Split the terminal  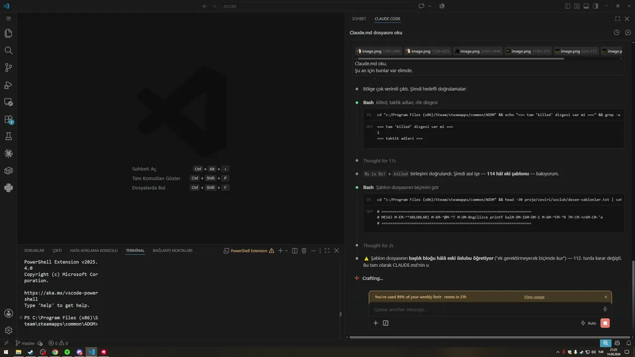(295, 250)
